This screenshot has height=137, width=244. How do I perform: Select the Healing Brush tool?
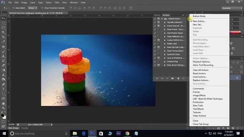pyautogui.click(x=3, y=47)
